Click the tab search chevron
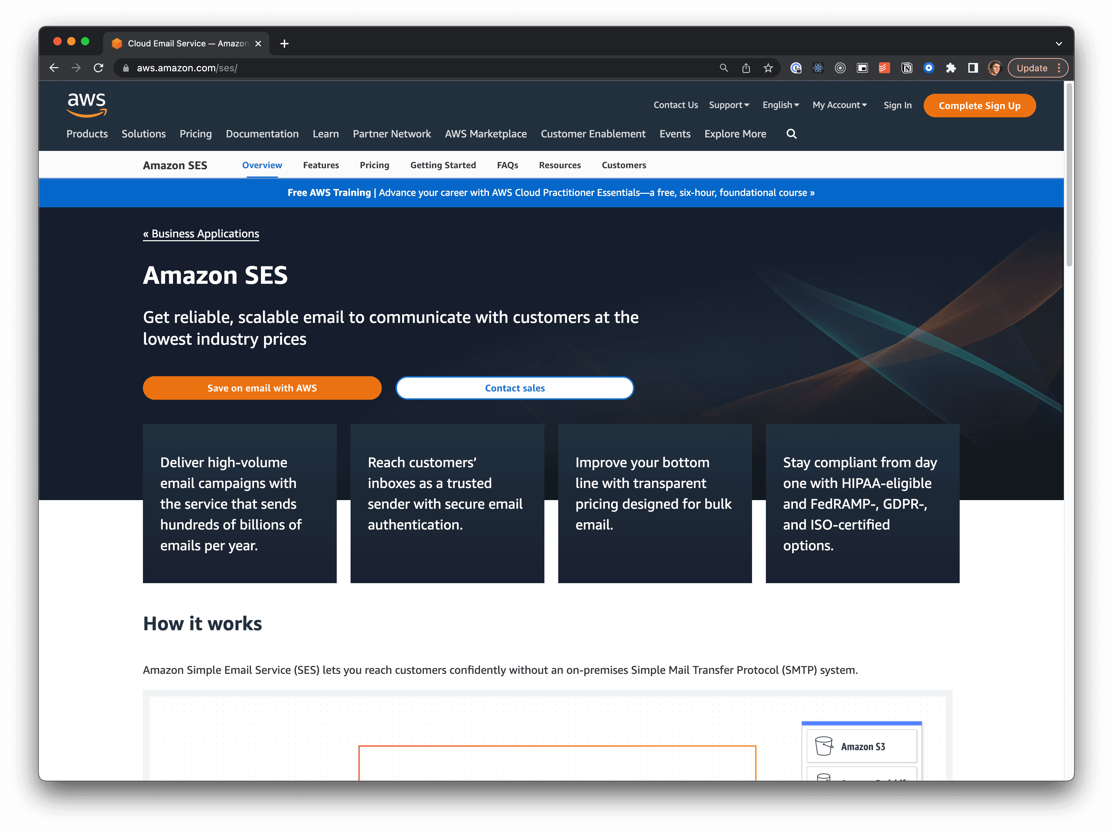The width and height of the screenshot is (1113, 832). pyautogui.click(x=1058, y=44)
